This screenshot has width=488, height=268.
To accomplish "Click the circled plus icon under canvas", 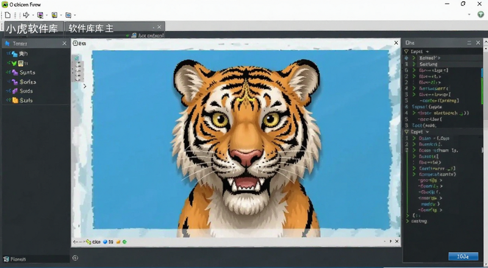I will point(75,258).
